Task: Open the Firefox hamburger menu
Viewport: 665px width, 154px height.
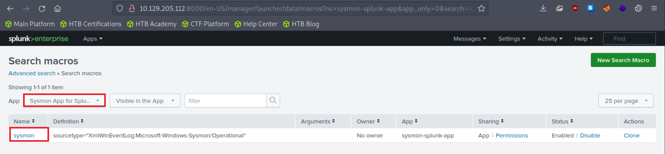Action: pyautogui.click(x=654, y=9)
